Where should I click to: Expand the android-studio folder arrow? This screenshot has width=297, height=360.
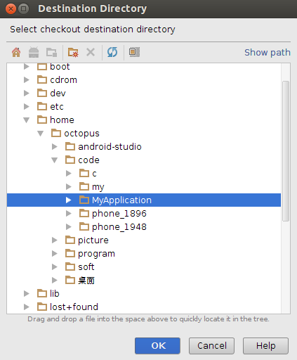click(x=55, y=147)
